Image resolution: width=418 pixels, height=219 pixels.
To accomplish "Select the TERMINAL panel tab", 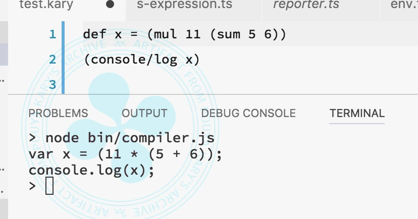I will pos(357,114).
